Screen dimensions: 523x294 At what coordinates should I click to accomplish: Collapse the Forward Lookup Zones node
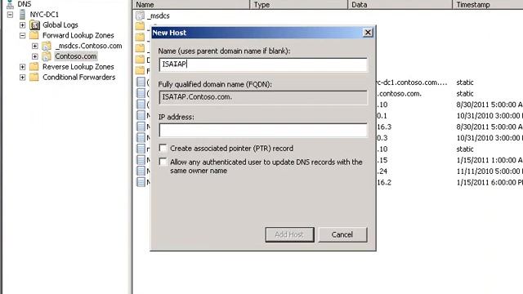click(22, 35)
